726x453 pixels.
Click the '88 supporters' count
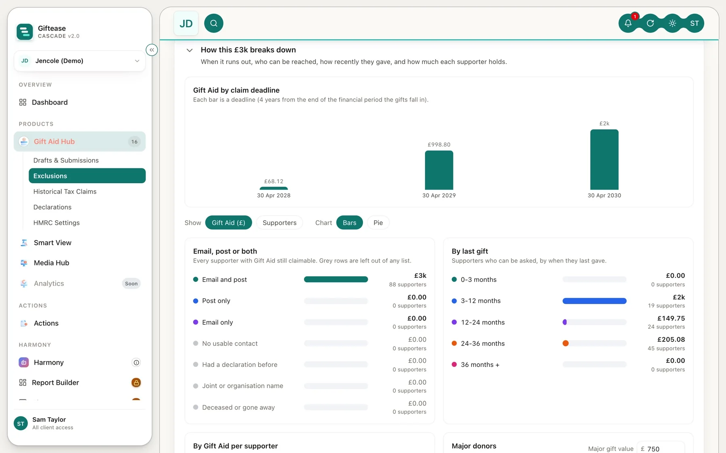pos(408,284)
